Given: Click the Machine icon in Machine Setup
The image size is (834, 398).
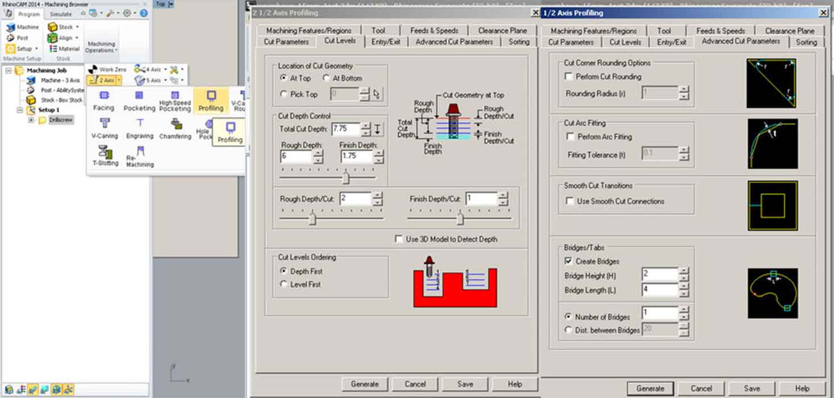Looking at the screenshot, I should tap(10, 27).
